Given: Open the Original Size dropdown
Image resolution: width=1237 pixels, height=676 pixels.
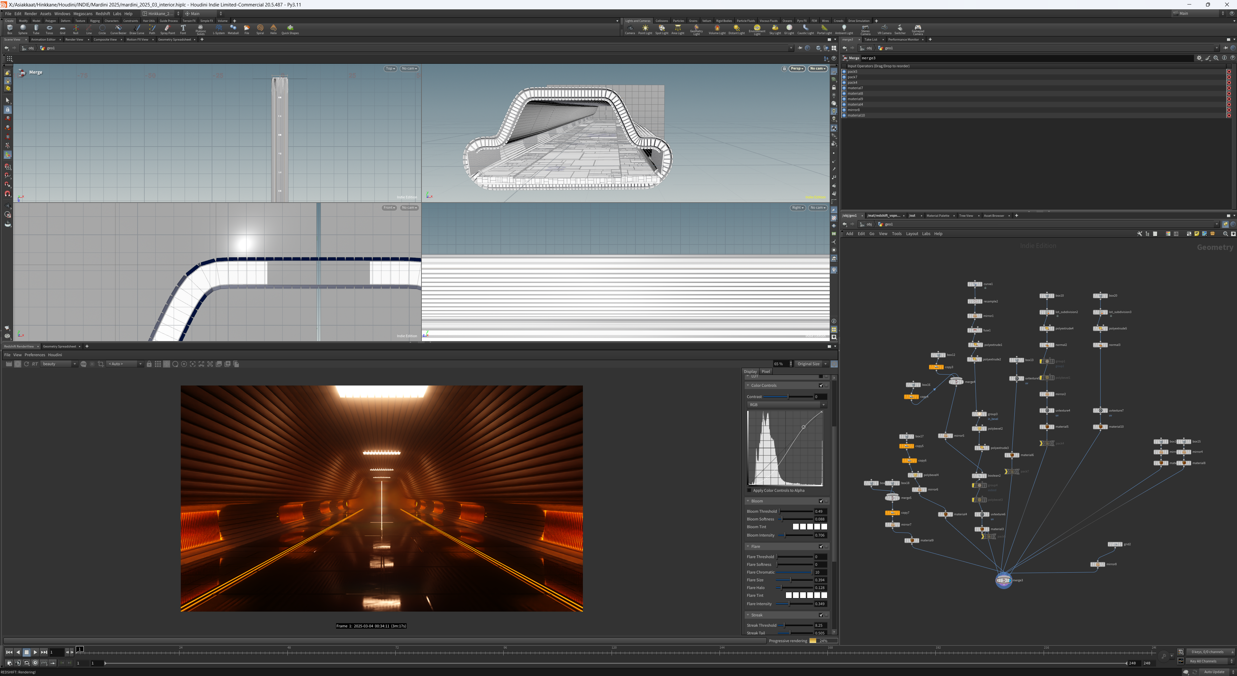Looking at the screenshot, I should [x=812, y=364].
